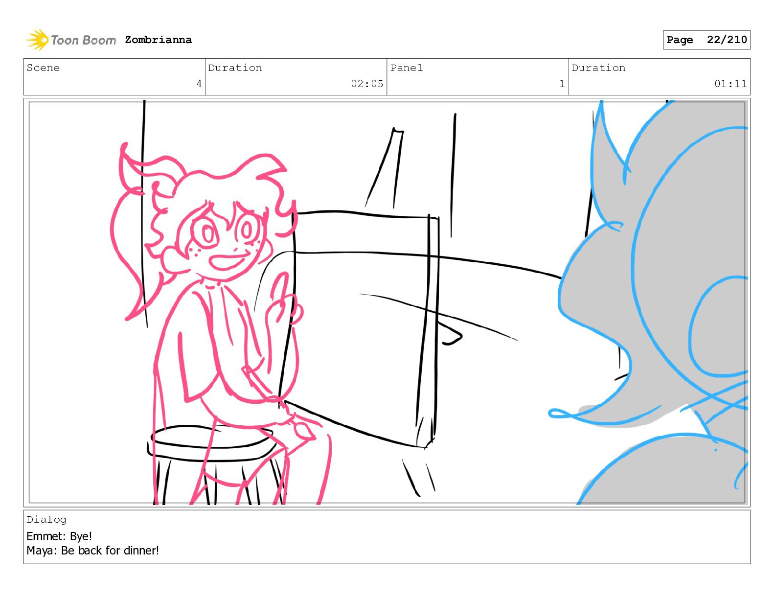Select the Scene header label
Viewport: 775px width, 599px height.
(43, 68)
